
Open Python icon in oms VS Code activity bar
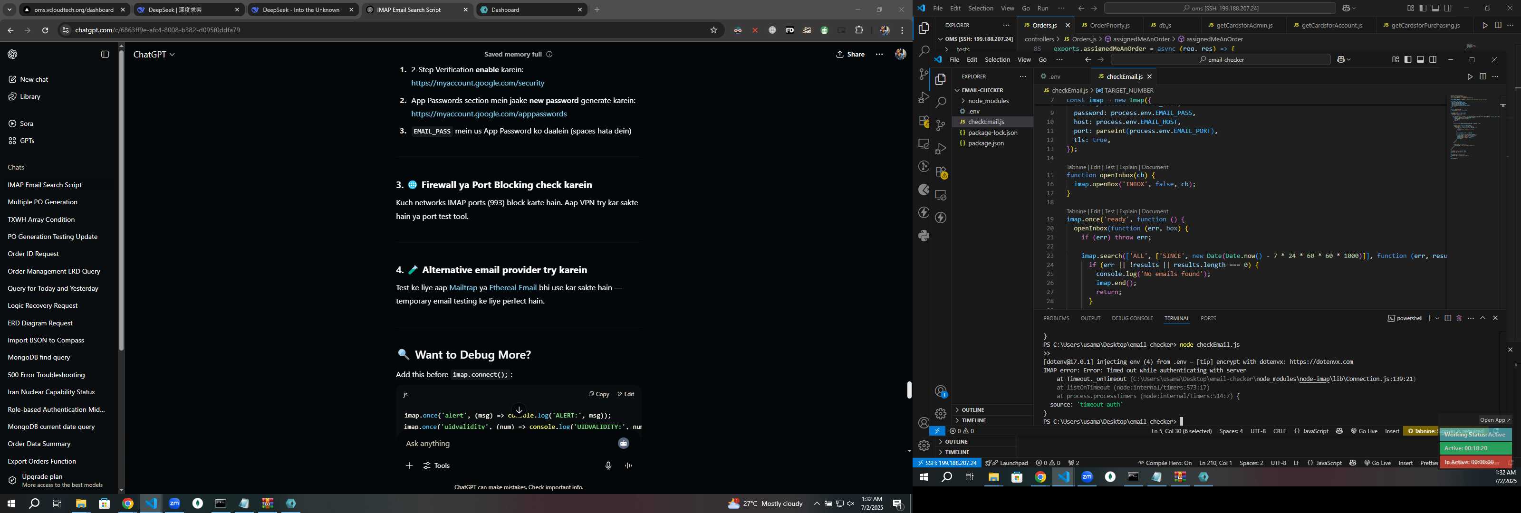[x=924, y=236]
